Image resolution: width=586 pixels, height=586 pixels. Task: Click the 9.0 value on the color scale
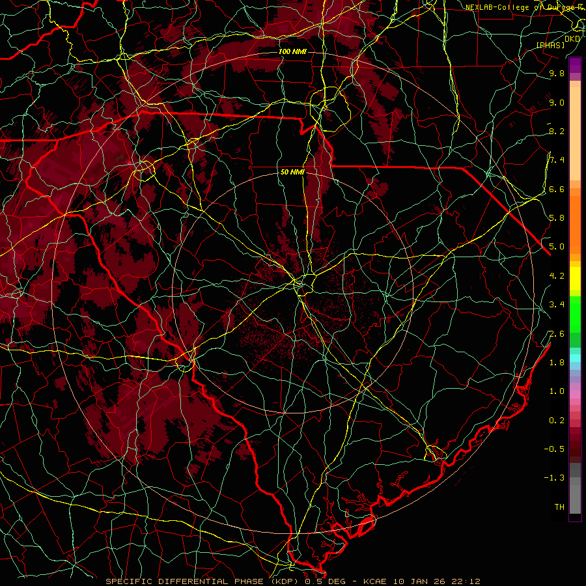[x=557, y=102]
